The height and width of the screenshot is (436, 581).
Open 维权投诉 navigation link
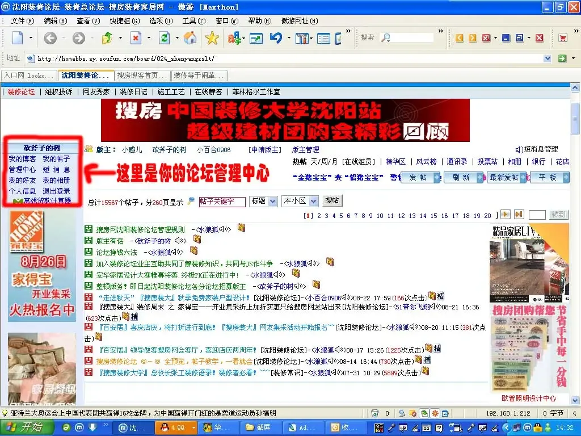pyautogui.click(x=58, y=92)
